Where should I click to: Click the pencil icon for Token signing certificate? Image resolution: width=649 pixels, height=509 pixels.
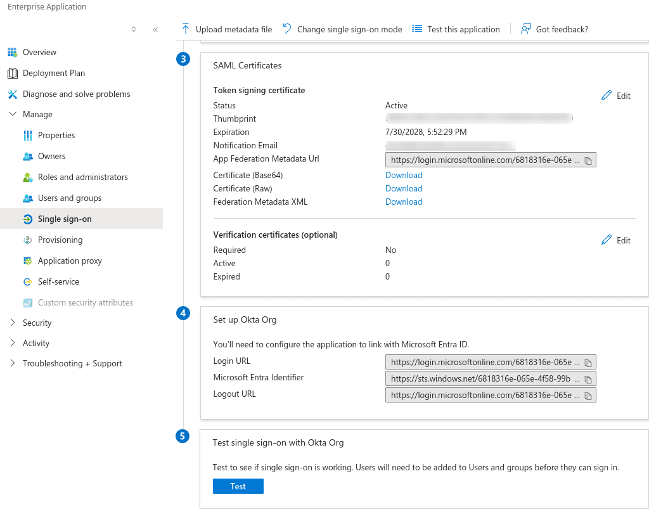click(x=607, y=95)
